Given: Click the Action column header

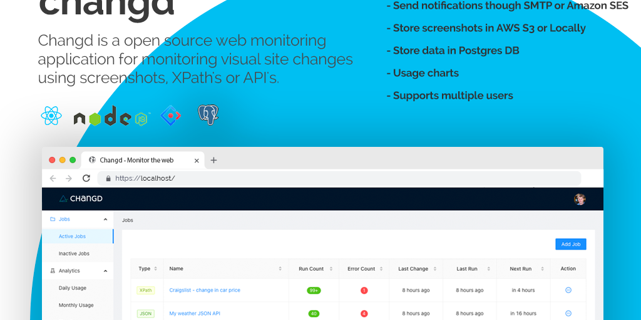Looking at the screenshot, I should tap(568, 269).
